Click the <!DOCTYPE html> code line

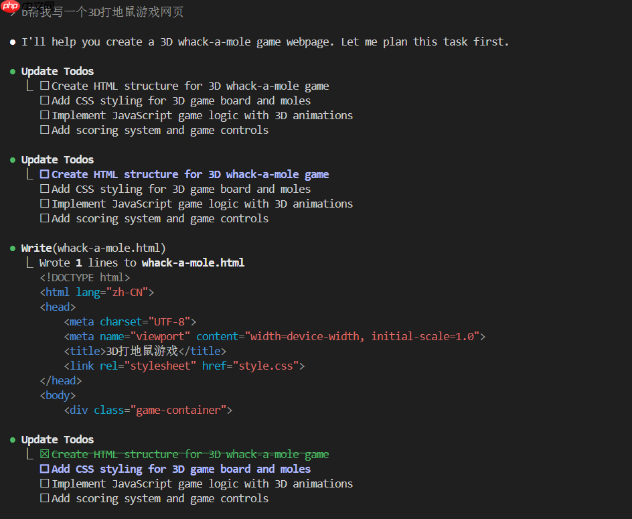click(84, 277)
